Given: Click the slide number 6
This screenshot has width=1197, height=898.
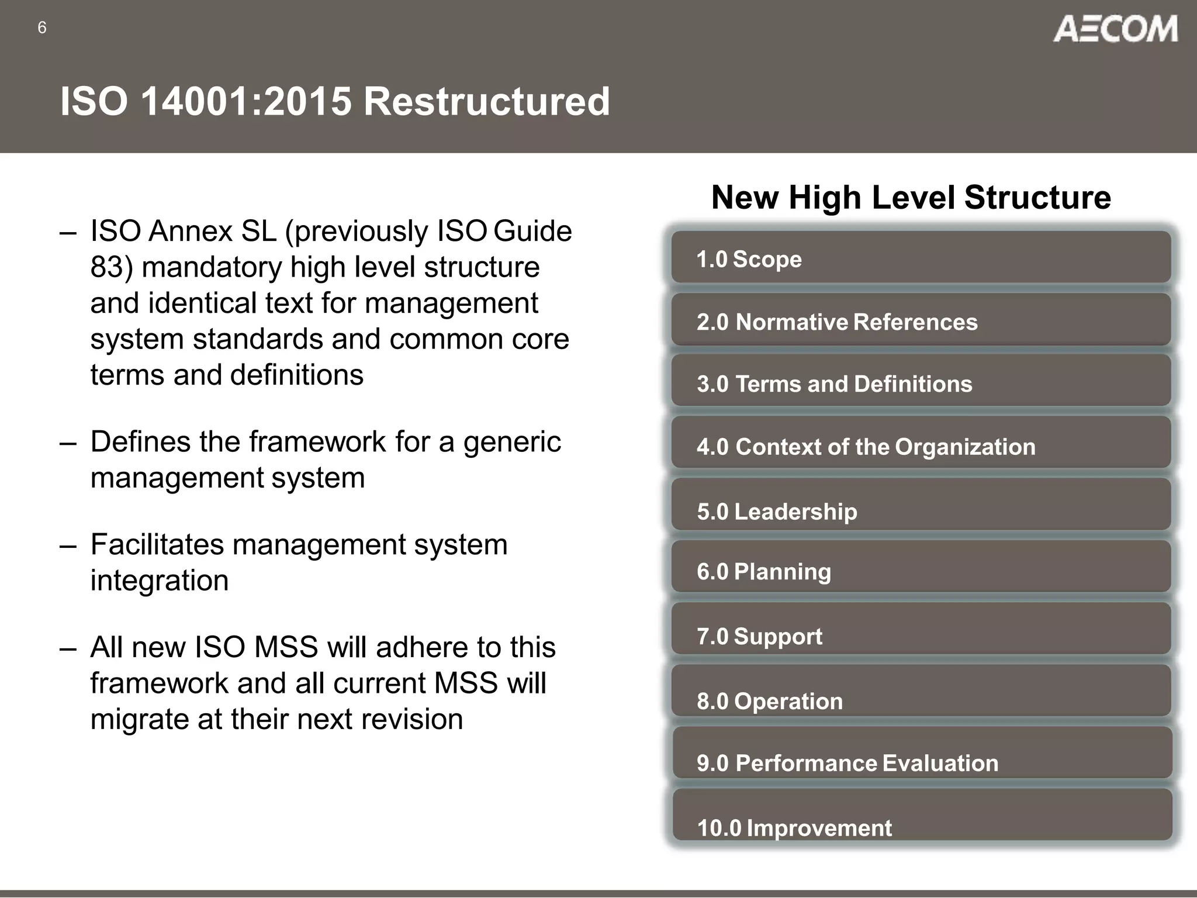Looking at the screenshot, I should 41,27.
